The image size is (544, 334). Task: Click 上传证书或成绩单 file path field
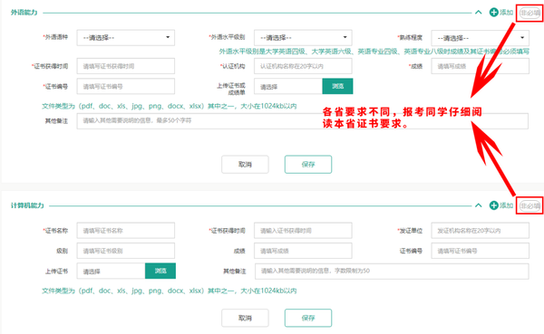pyautogui.click(x=288, y=86)
